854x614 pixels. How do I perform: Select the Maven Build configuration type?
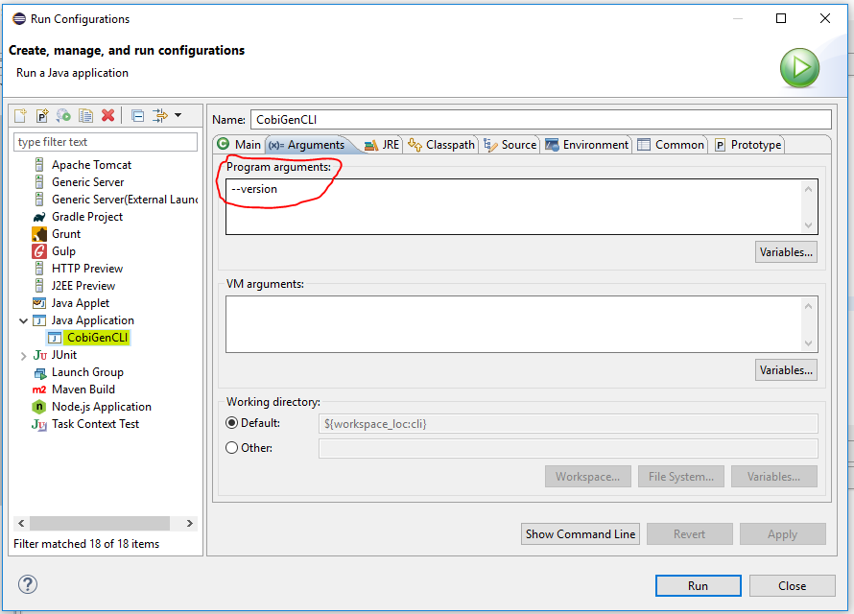point(83,390)
